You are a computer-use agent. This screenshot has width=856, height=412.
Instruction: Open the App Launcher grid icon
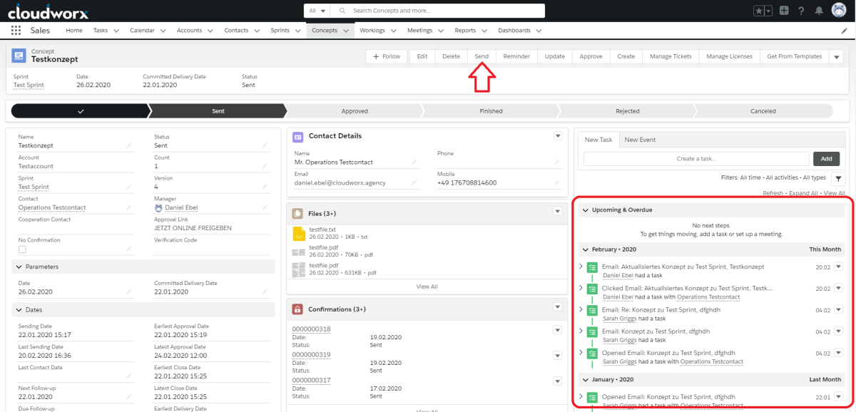16,31
